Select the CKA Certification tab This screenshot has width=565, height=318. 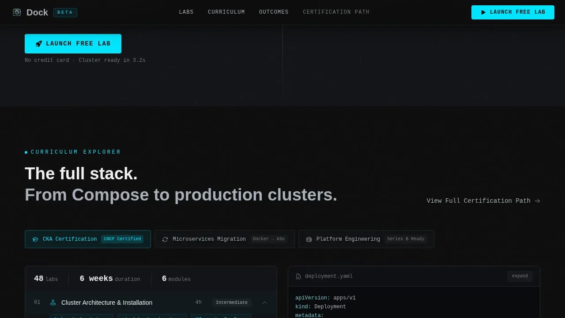tap(88, 239)
